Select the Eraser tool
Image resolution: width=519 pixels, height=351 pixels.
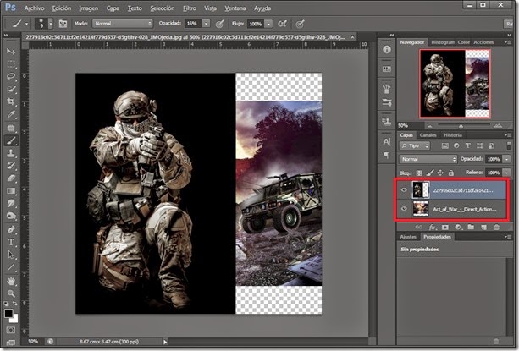[x=11, y=178]
